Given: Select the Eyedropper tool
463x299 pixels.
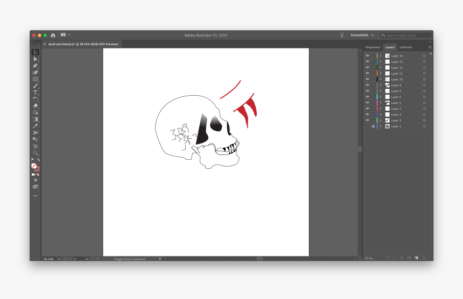Looking at the screenshot, I should pyautogui.click(x=35, y=126).
